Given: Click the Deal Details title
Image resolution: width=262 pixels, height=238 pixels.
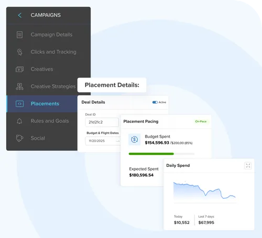Looking at the screenshot, I should pyautogui.click(x=93, y=102).
